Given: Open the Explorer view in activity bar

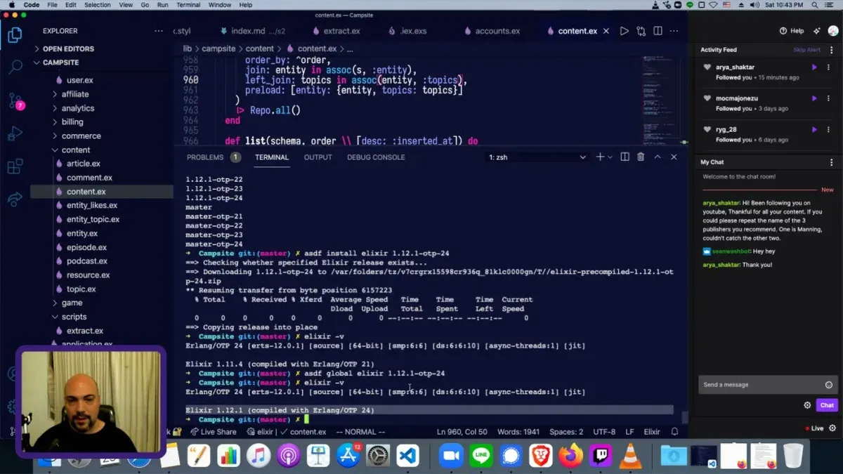Looking at the screenshot, I should pos(15,34).
